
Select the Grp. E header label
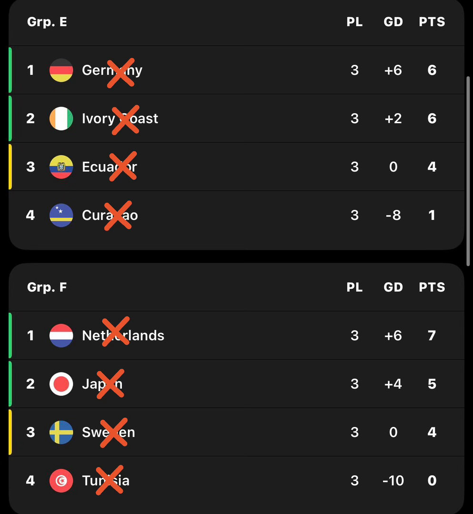click(x=47, y=22)
